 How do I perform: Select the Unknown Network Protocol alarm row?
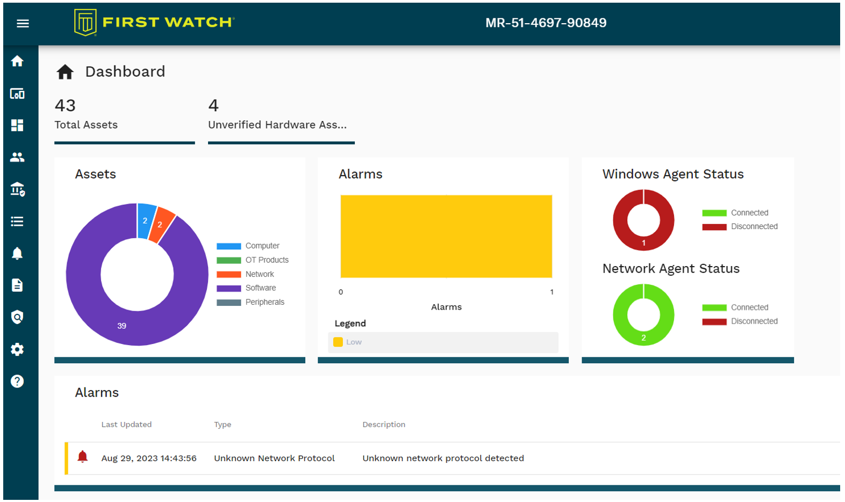click(312, 458)
